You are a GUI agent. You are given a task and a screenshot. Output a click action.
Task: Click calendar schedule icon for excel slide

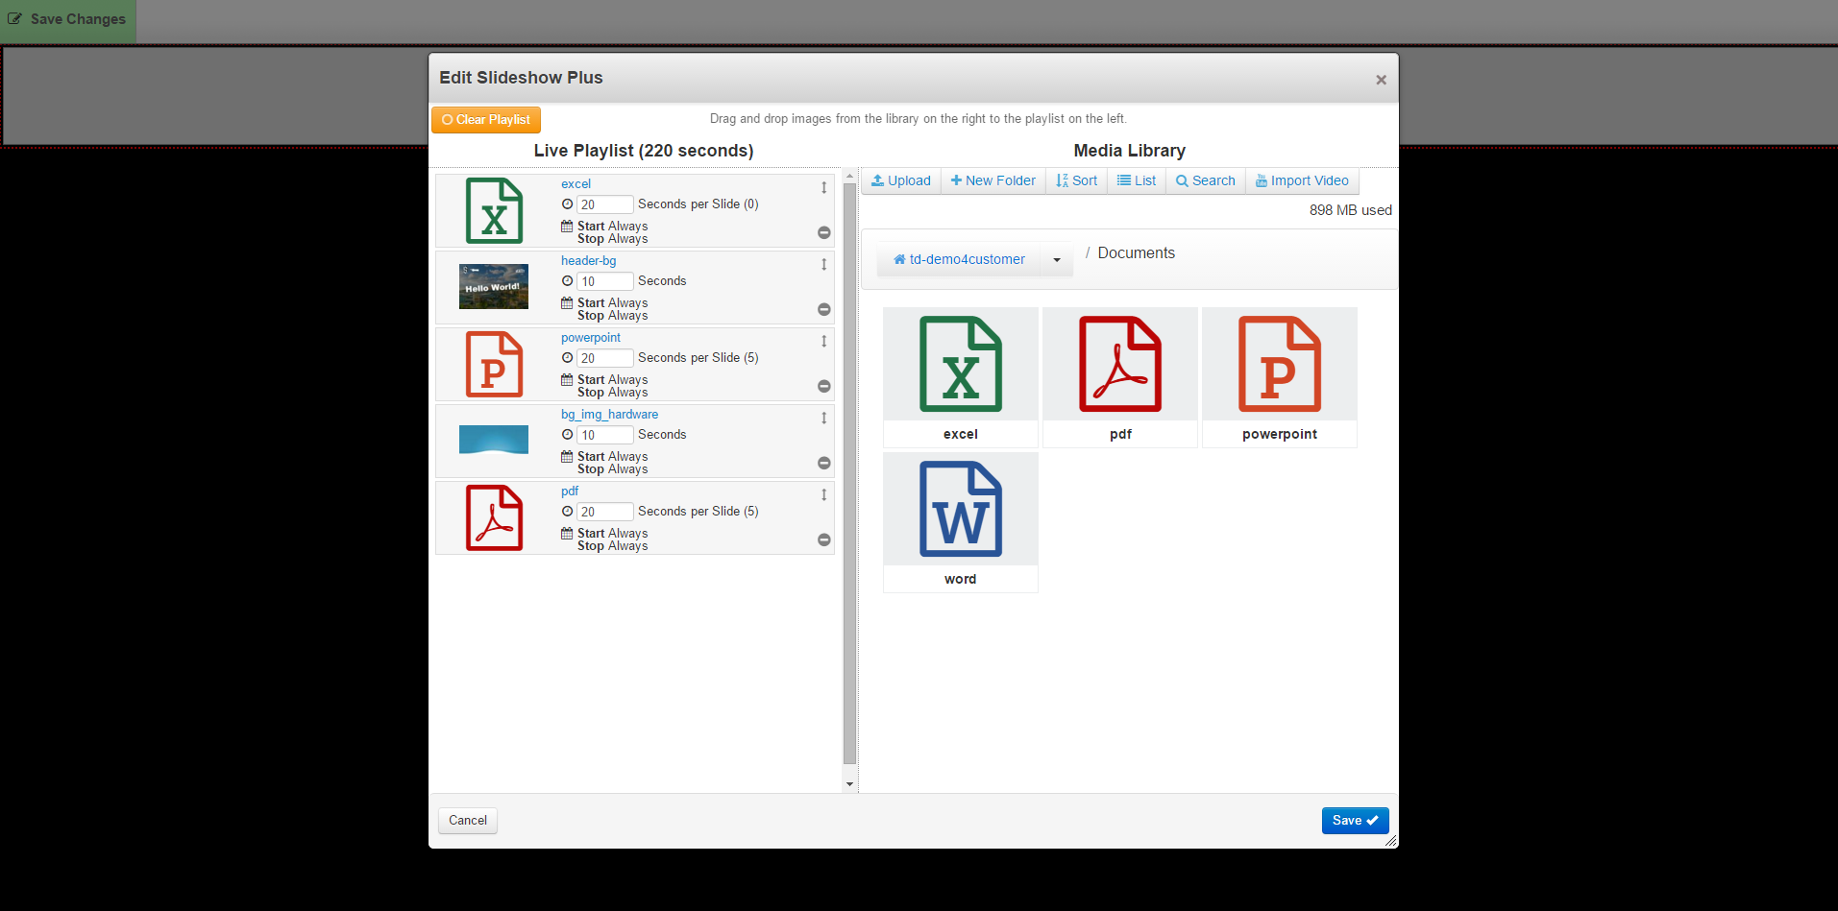(567, 227)
